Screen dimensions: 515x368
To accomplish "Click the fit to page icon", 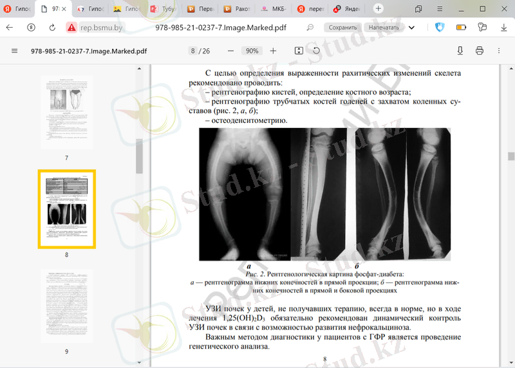I will click(299, 51).
